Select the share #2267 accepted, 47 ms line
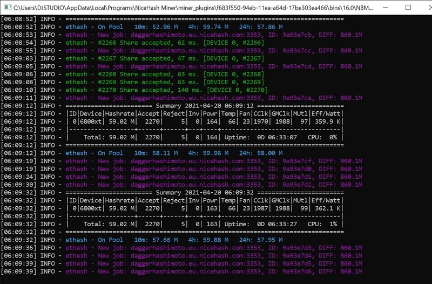The image size is (432, 284). [x=165, y=58]
